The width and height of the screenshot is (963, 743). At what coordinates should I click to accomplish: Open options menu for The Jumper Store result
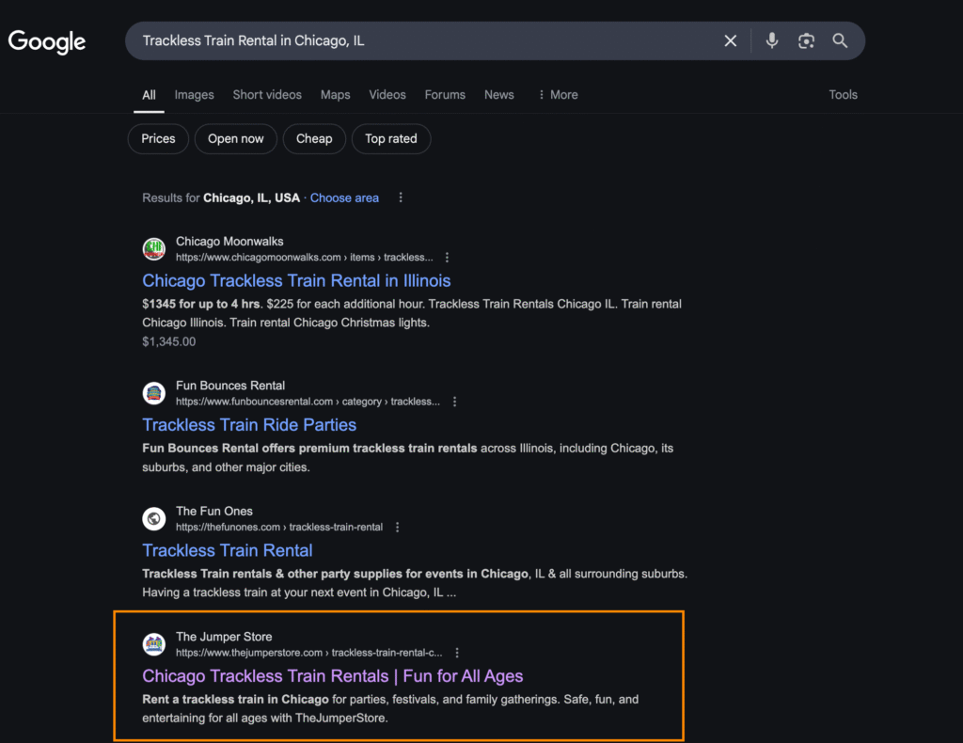pyautogui.click(x=457, y=653)
